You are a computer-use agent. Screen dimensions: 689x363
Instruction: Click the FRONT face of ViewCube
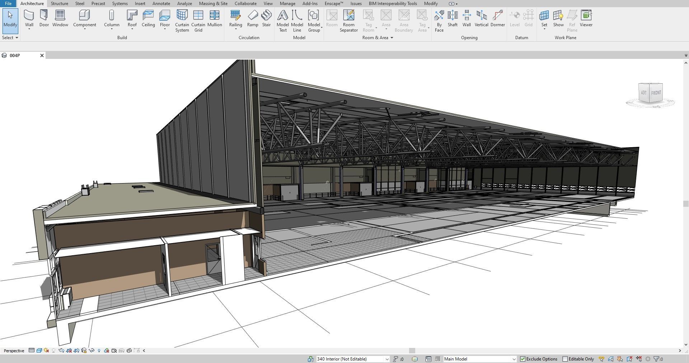click(656, 93)
